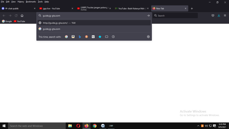Open the LSRP taskbar application

tap(111, 126)
